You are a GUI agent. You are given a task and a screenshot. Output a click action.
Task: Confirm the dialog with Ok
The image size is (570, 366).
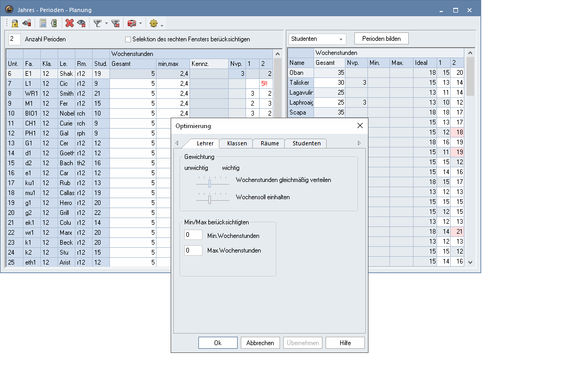coord(218,343)
